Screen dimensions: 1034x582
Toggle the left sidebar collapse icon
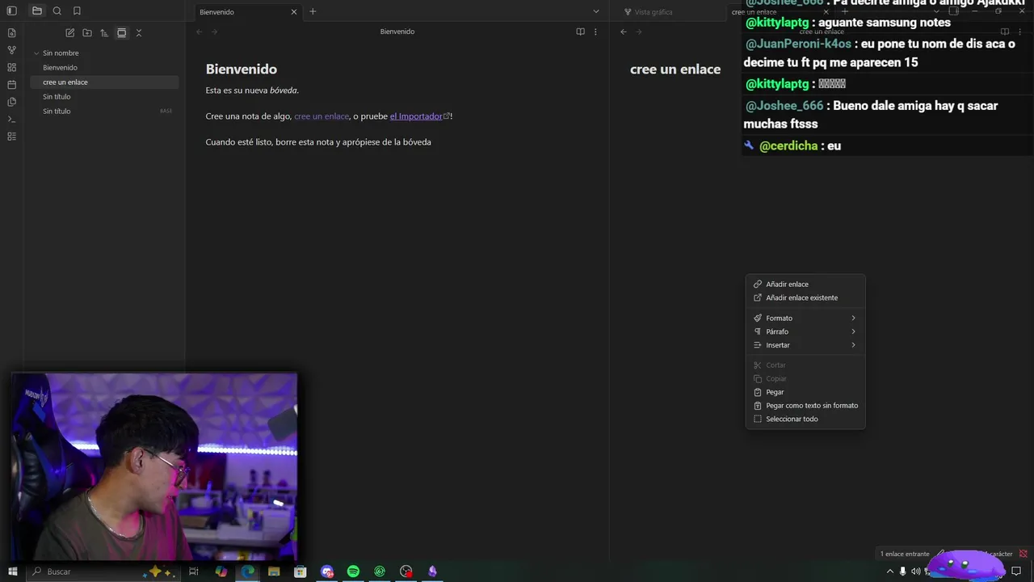click(11, 11)
